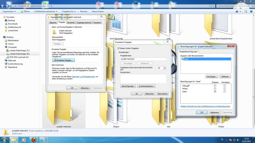
Task: Tick the Verweigern box for Ändern
Action: pos(224,89)
